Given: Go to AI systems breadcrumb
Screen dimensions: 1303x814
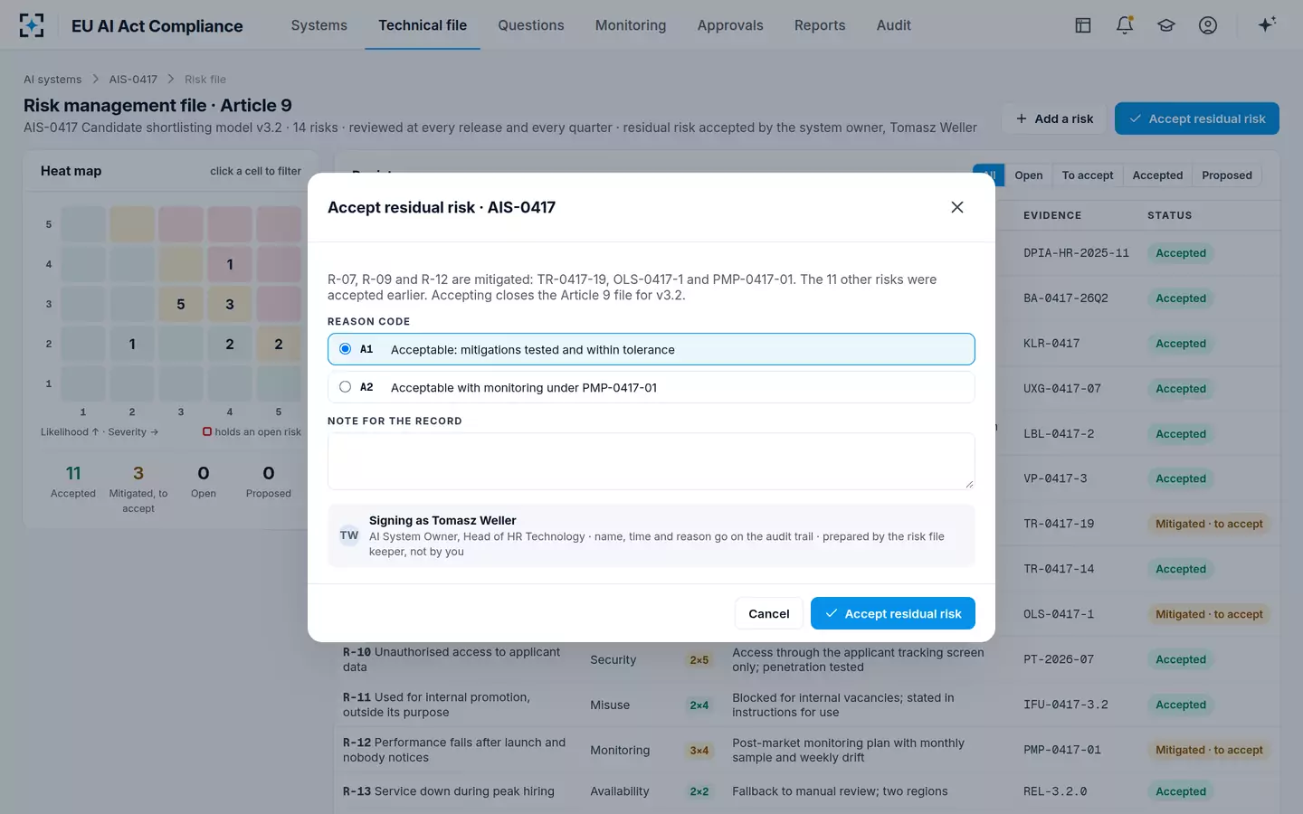Looking at the screenshot, I should click(x=52, y=80).
